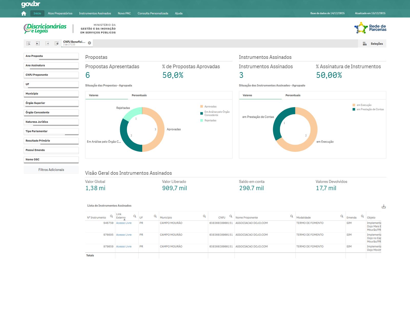This screenshot has height=321, width=410.
Task: Click the home icon in navigation bar
Action: pos(24,13)
